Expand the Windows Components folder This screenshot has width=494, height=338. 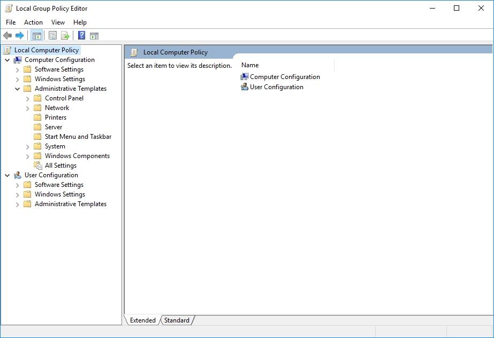coord(28,156)
